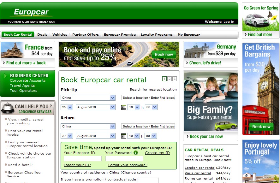Follow Search for nearest location link
Viewport: 280px width, 183px height.
153,90
